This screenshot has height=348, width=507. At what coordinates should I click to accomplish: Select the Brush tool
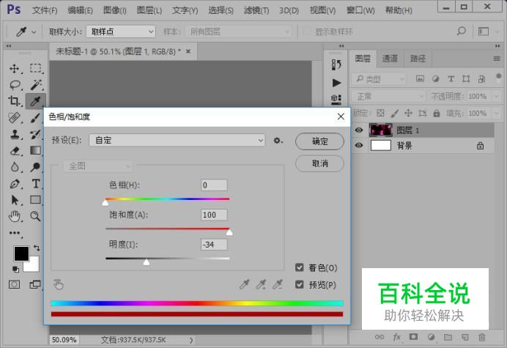[35, 118]
